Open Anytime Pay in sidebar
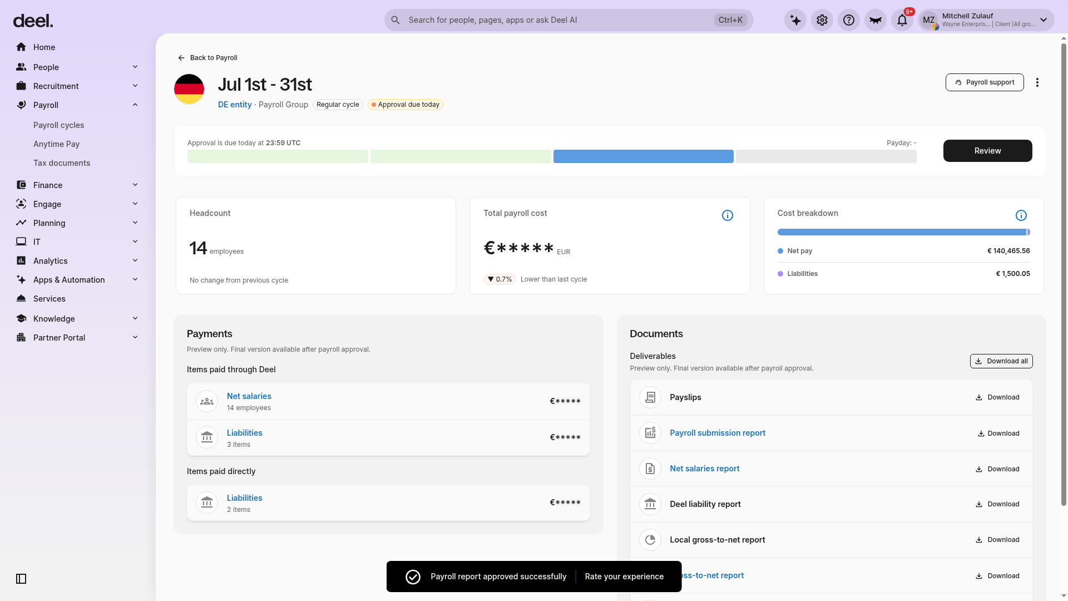This screenshot has height=601, width=1068. tap(57, 144)
